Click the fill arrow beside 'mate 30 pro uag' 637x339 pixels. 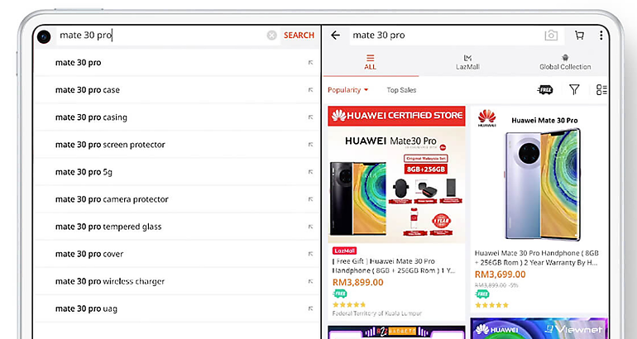point(310,308)
